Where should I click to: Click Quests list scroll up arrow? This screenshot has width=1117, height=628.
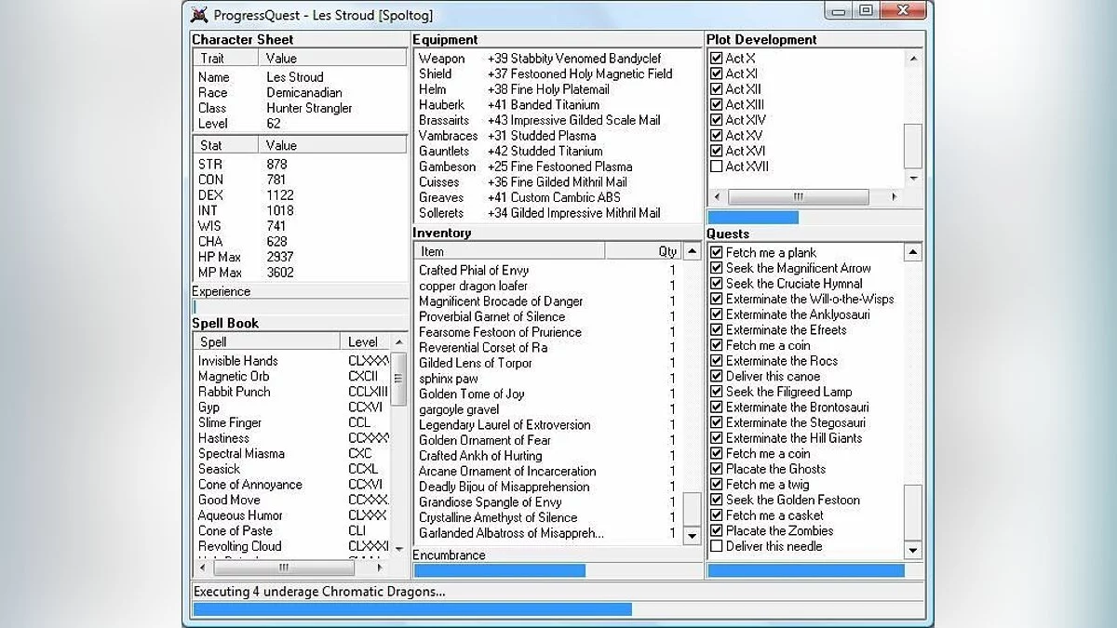(x=913, y=252)
